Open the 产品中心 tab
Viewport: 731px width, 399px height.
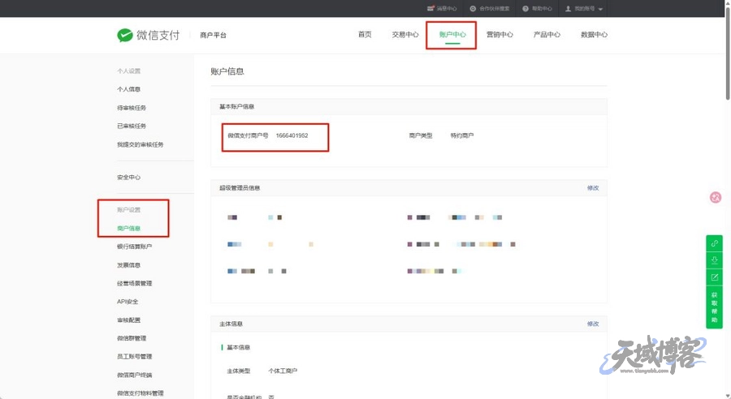tap(547, 34)
